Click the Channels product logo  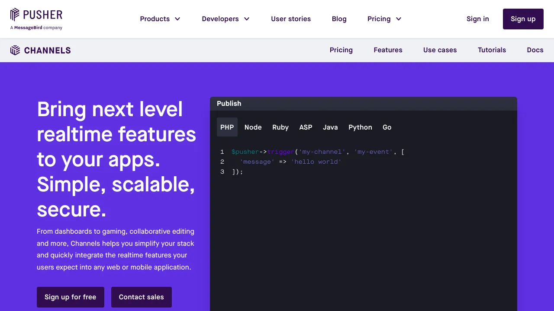click(x=41, y=50)
